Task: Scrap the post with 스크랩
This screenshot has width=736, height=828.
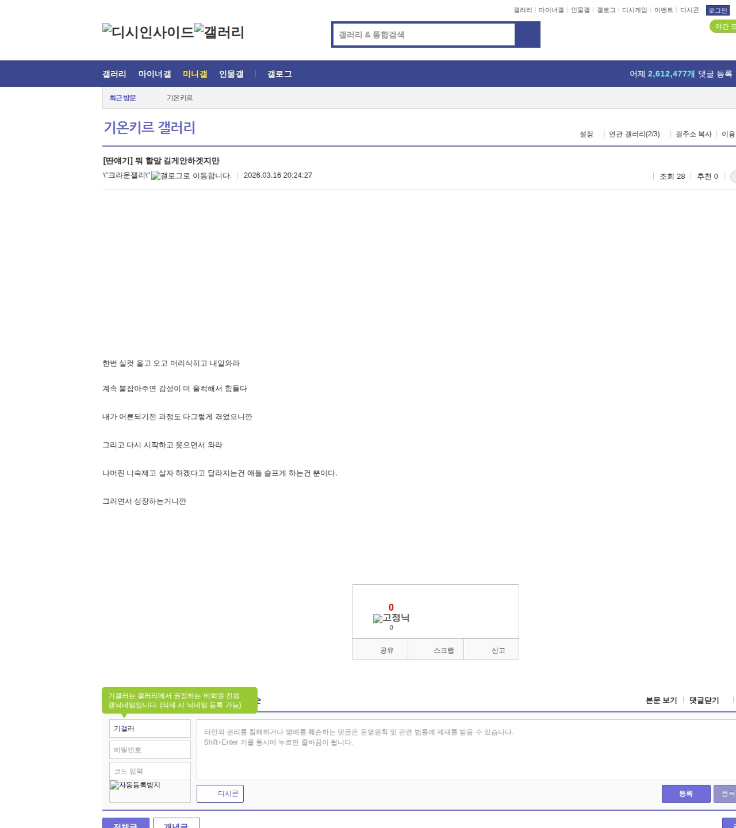Action: pos(443,650)
